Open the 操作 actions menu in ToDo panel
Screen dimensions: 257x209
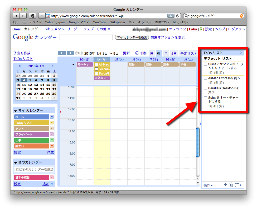[x=208, y=185]
